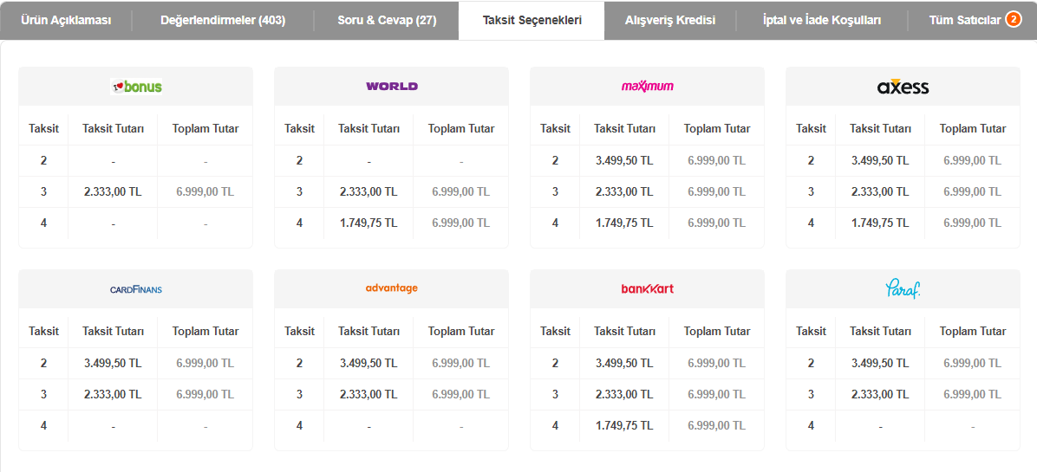Open the Ürün Açıklaması tab
Image resolution: width=1037 pixels, height=472 pixels.
[66, 20]
